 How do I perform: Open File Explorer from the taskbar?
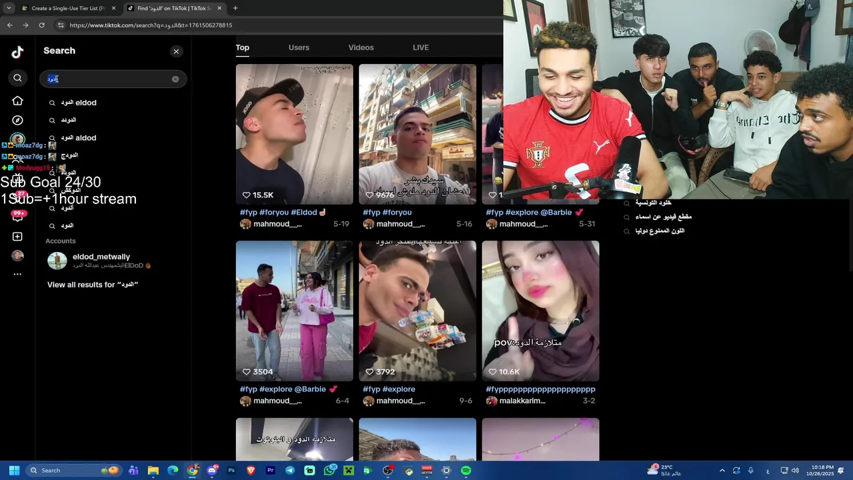pos(153,471)
